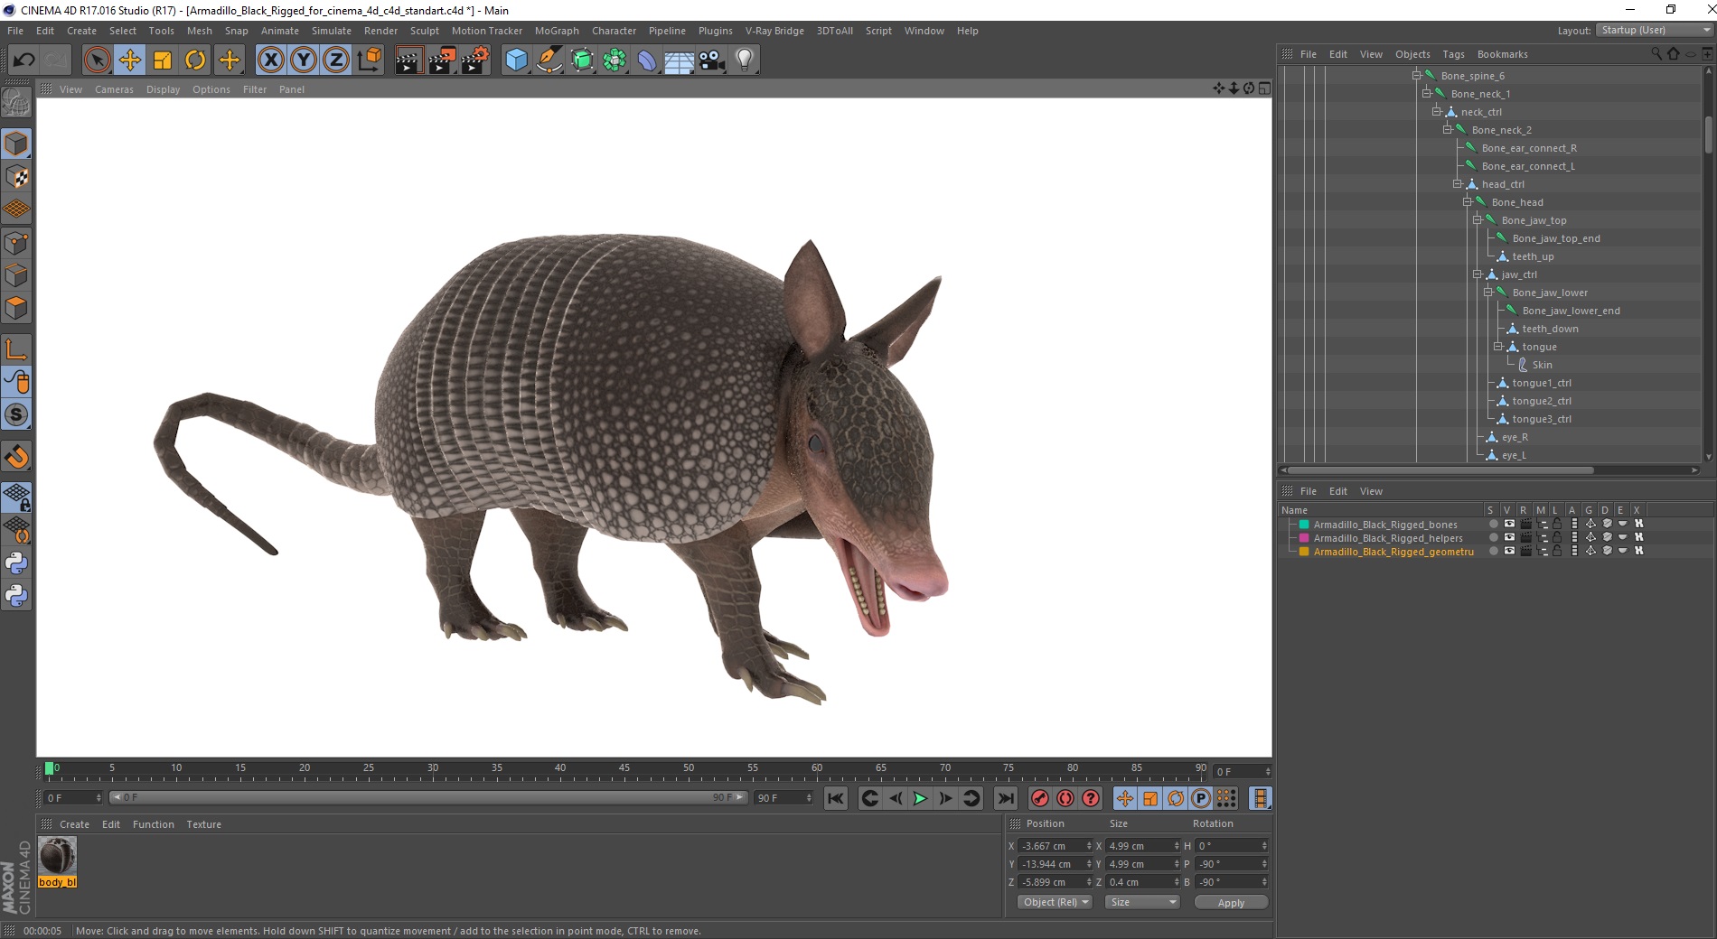Open the spline Pen tool

click(549, 60)
